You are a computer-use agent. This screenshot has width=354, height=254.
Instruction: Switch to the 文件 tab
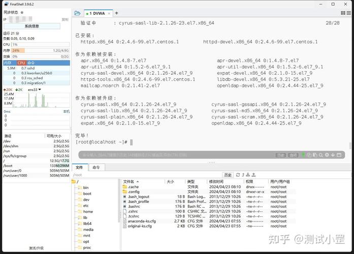pos(79,167)
